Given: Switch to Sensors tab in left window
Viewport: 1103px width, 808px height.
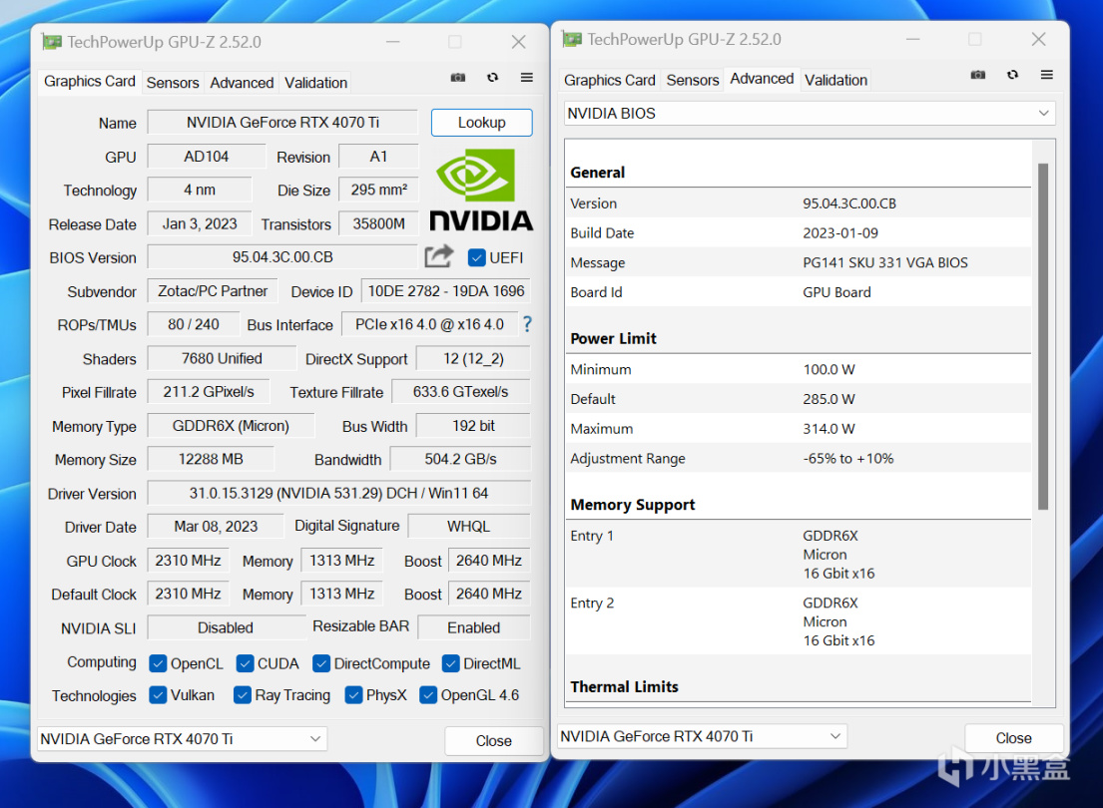Looking at the screenshot, I should pyautogui.click(x=173, y=83).
